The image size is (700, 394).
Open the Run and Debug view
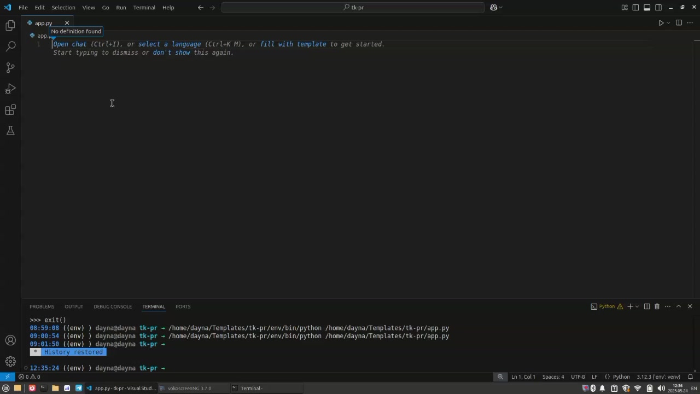tap(10, 89)
